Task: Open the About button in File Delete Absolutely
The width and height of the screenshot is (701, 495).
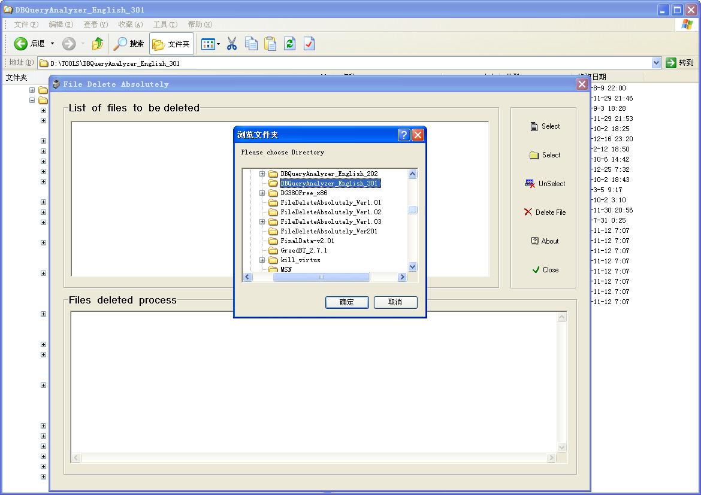Action: tap(545, 241)
